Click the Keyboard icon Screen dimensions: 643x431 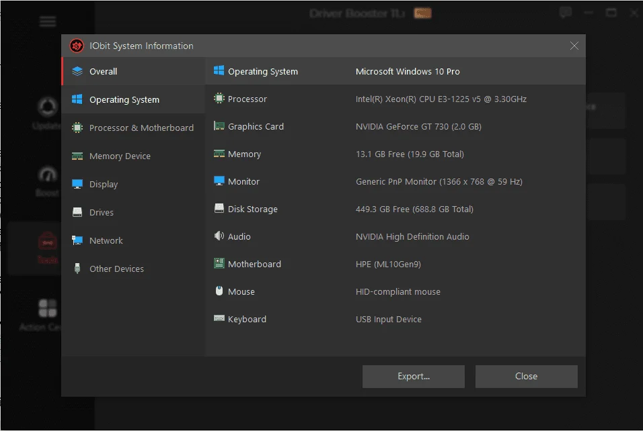pos(219,318)
